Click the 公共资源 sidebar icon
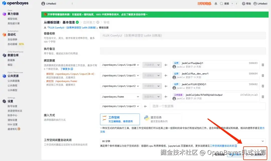Screen dimensions: 271x161 tap(4, 76)
